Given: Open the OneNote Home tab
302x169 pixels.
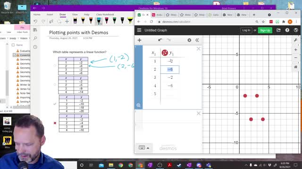Looking at the screenshot, I should click(x=37, y=15).
